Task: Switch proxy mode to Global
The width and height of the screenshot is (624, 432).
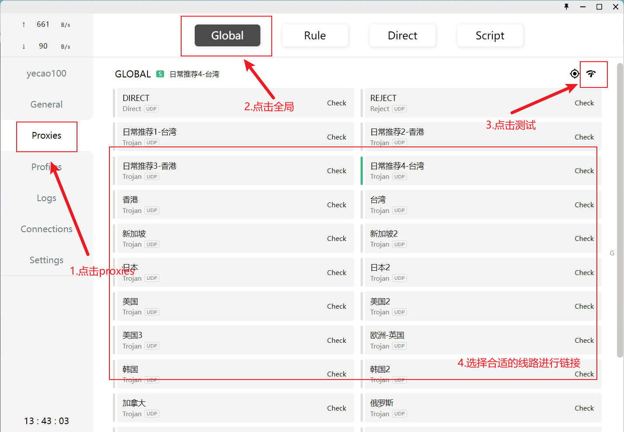Action: pyautogui.click(x=228, y=35)
